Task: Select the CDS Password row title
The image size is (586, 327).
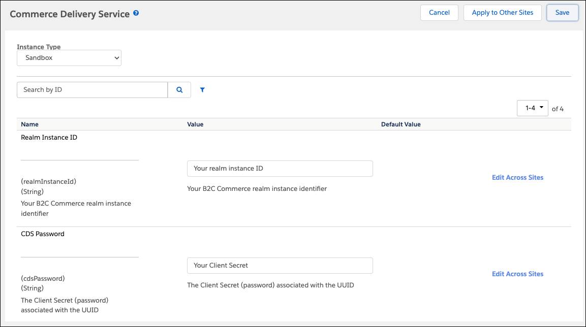Action: click(x=43, y=234)
